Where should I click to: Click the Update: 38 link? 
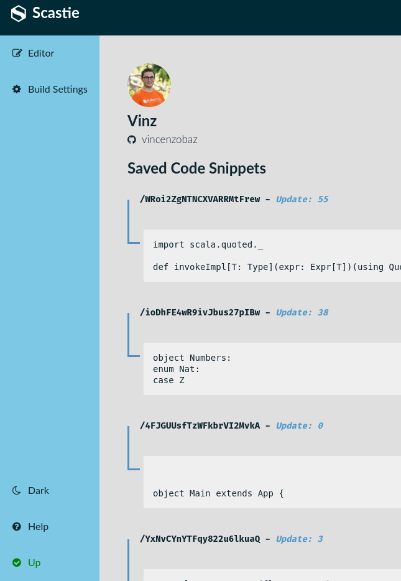point(302,312)
